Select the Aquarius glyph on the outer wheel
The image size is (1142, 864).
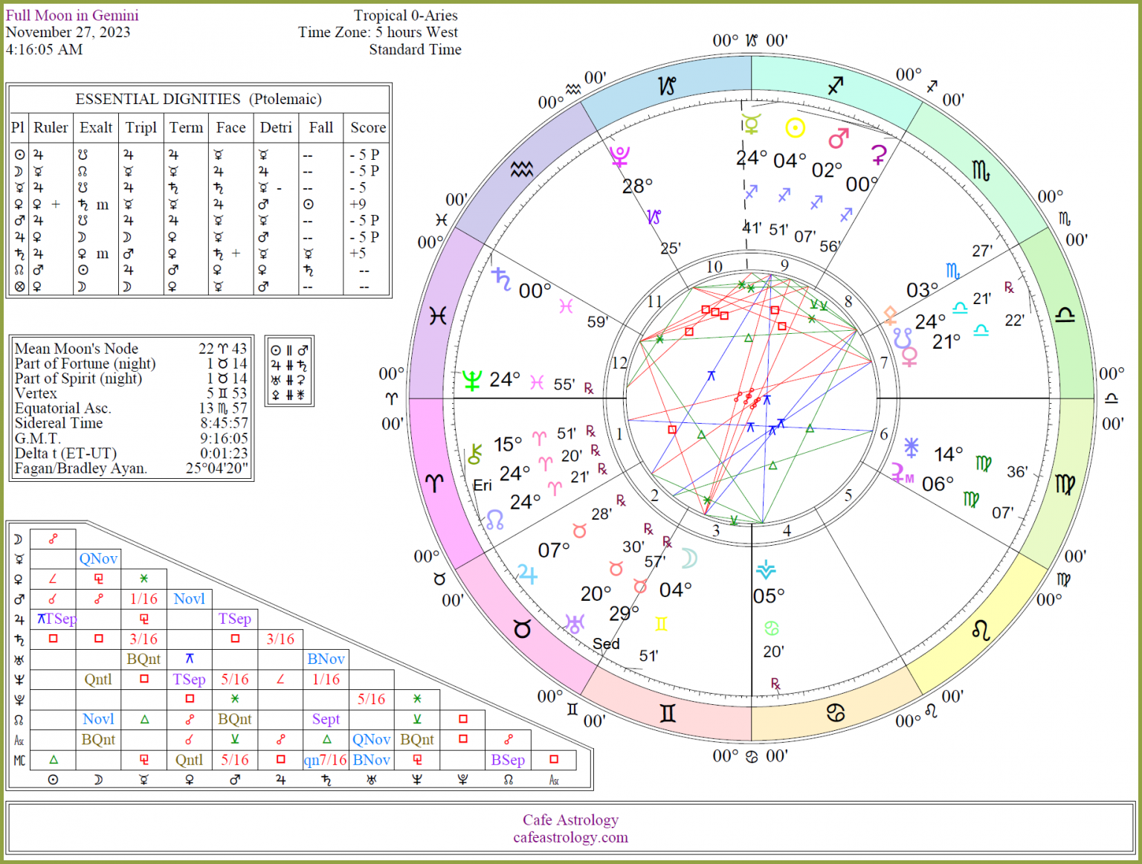[x=520, y=168]
